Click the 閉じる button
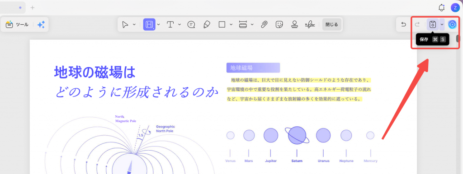 click(332, 24)
